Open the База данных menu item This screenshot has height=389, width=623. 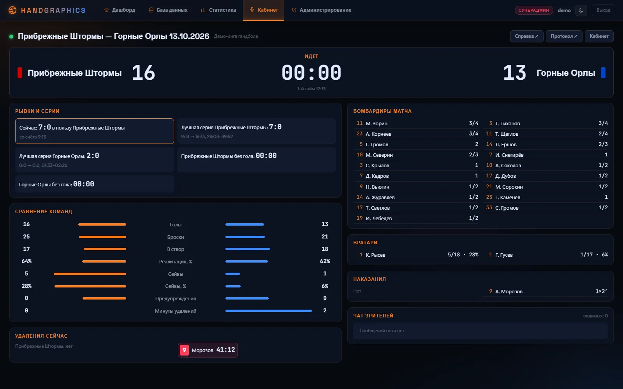(168, 10)
